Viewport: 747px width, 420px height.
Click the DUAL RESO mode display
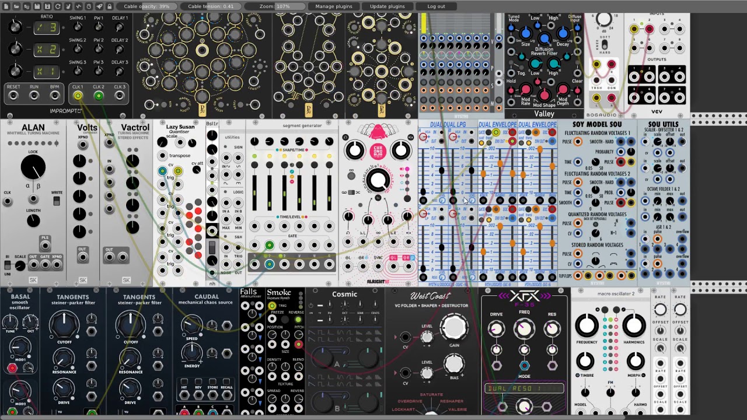coord(523,388)
